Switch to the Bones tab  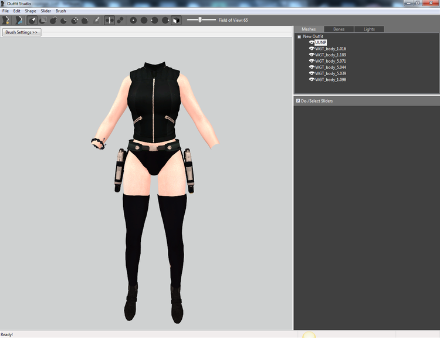pos(339,29)
